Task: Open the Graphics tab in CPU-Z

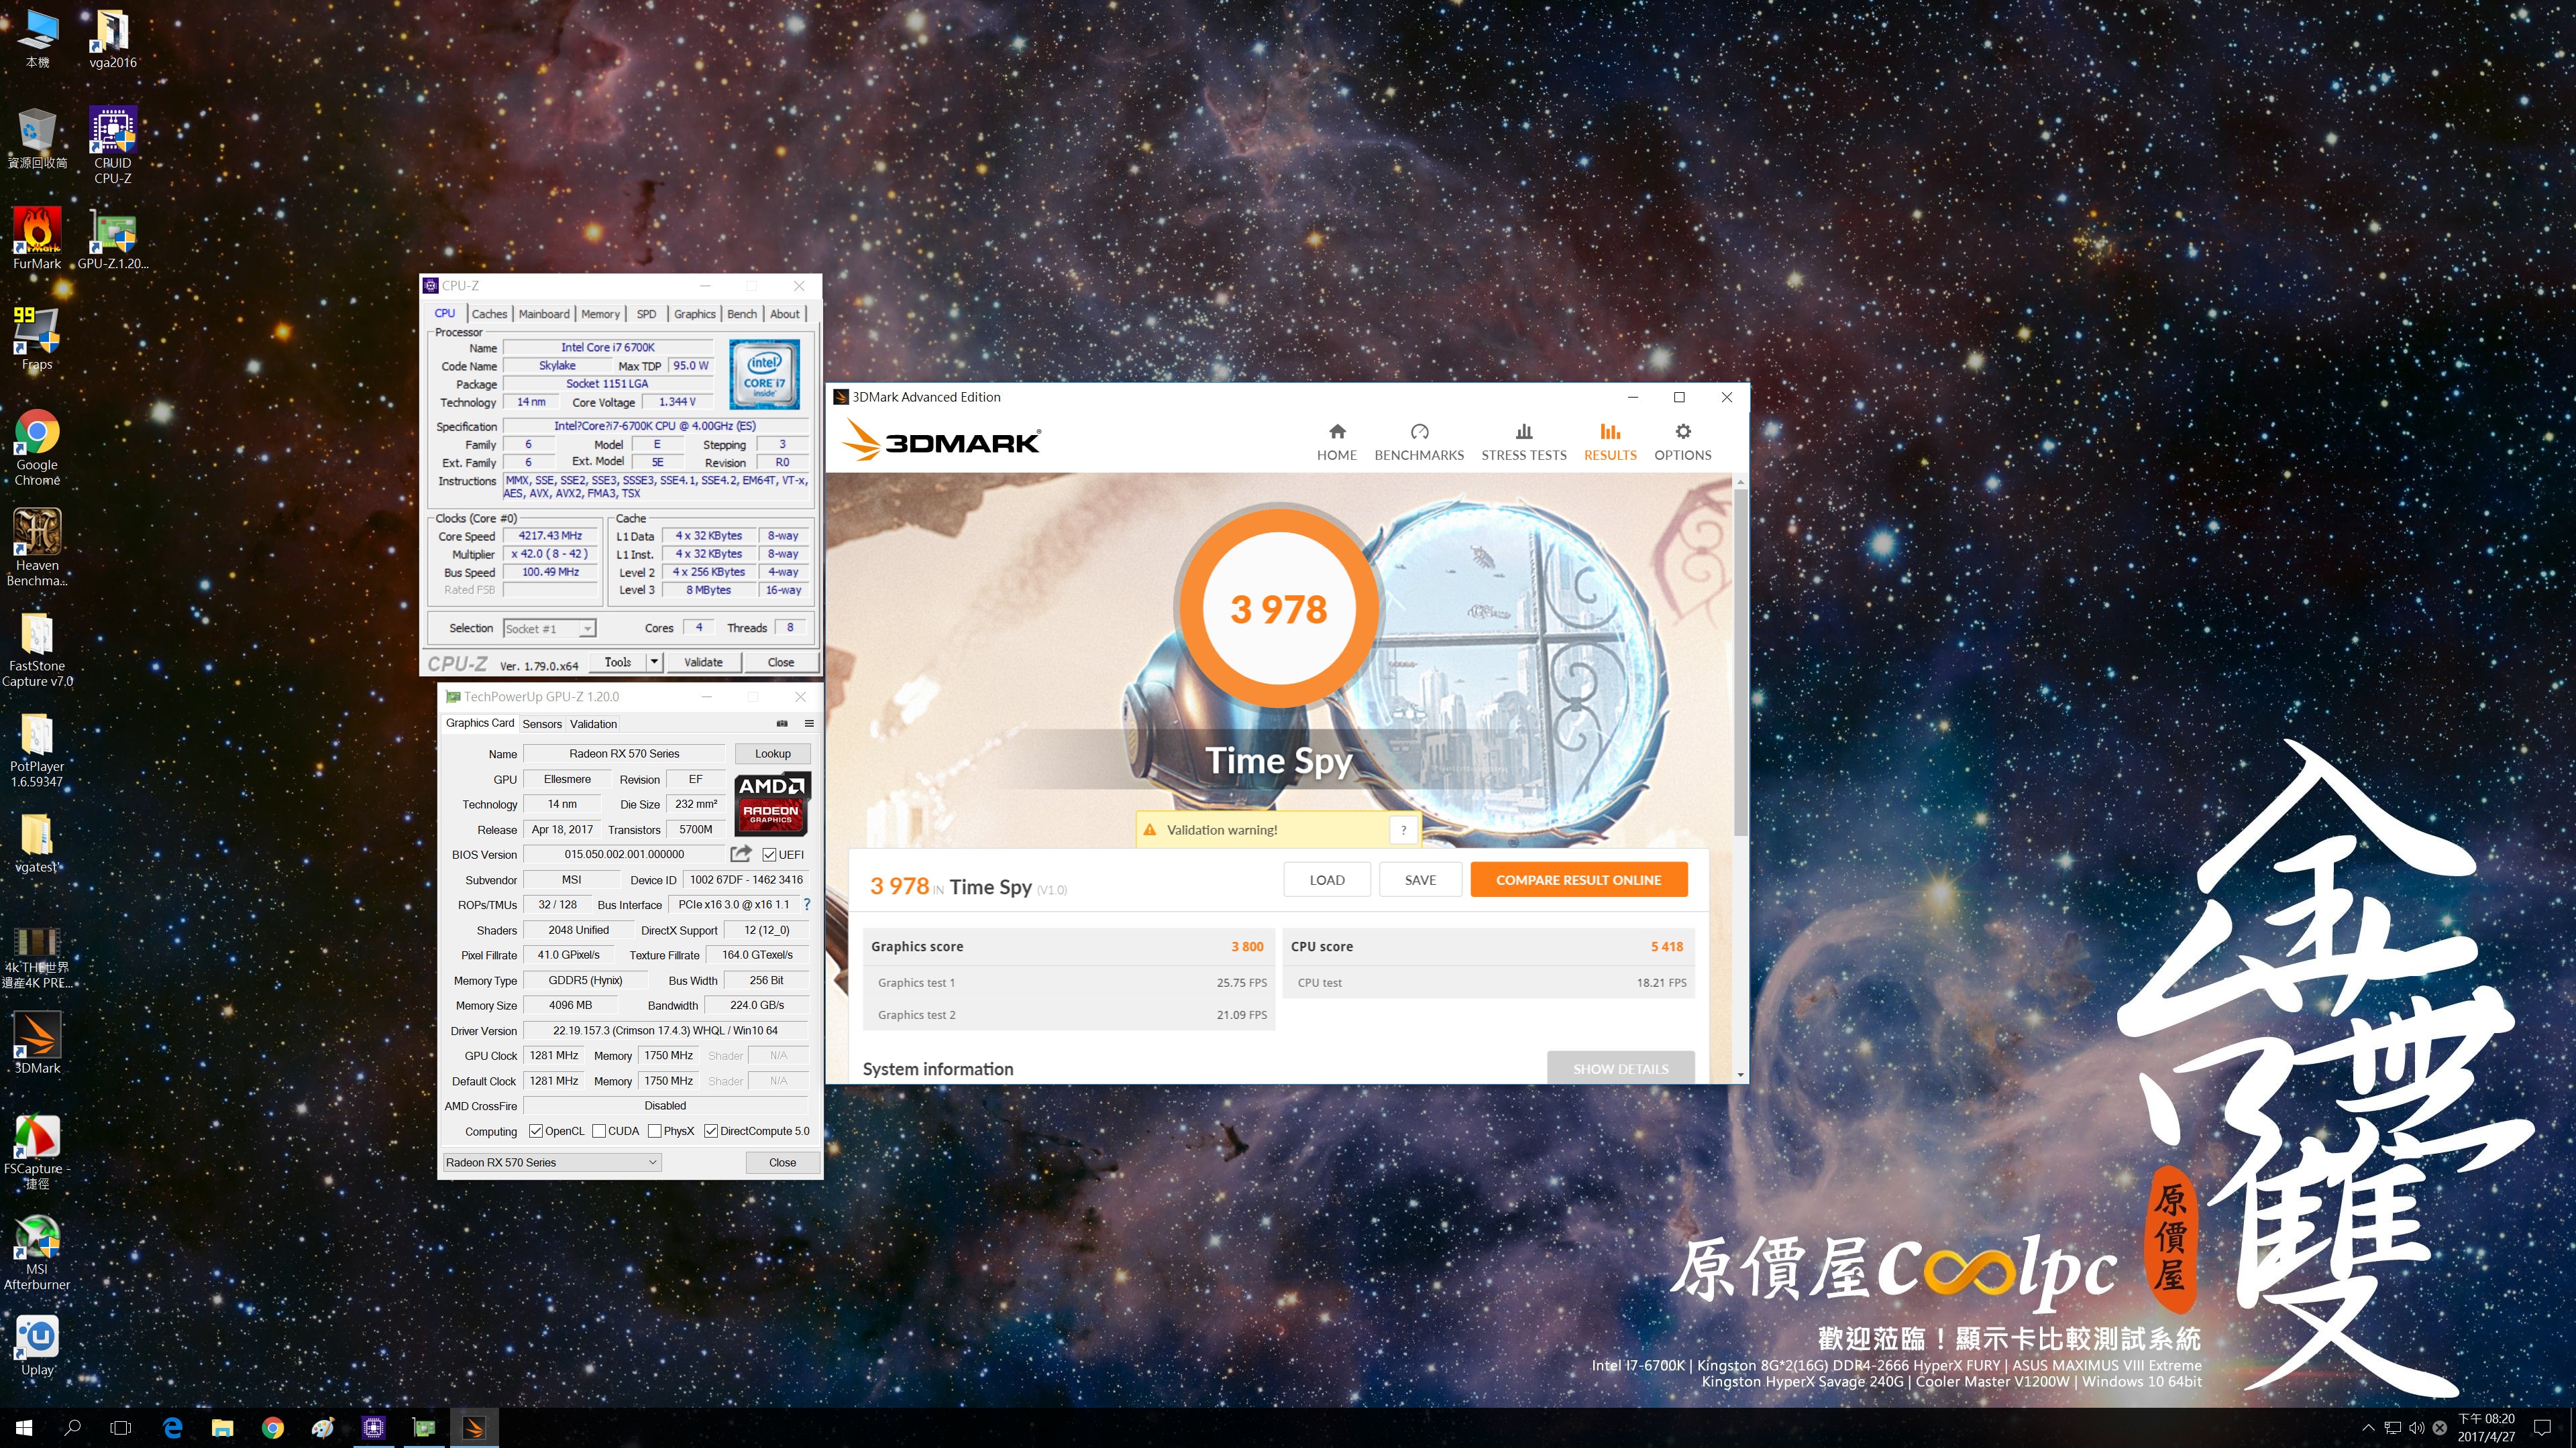Action: pyautogui.click(x=694, y=314)
